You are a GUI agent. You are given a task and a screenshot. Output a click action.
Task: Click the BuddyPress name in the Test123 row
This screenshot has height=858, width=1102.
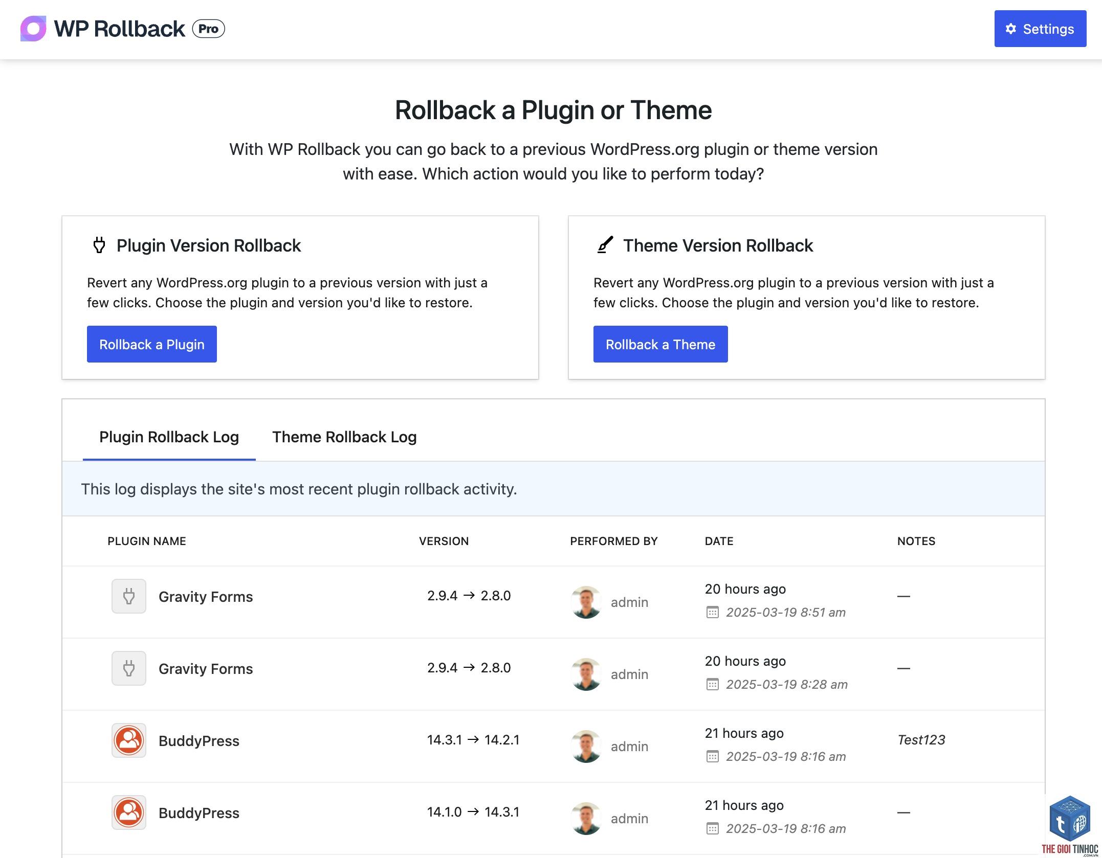pyautogui.click(x=199, y=741)
